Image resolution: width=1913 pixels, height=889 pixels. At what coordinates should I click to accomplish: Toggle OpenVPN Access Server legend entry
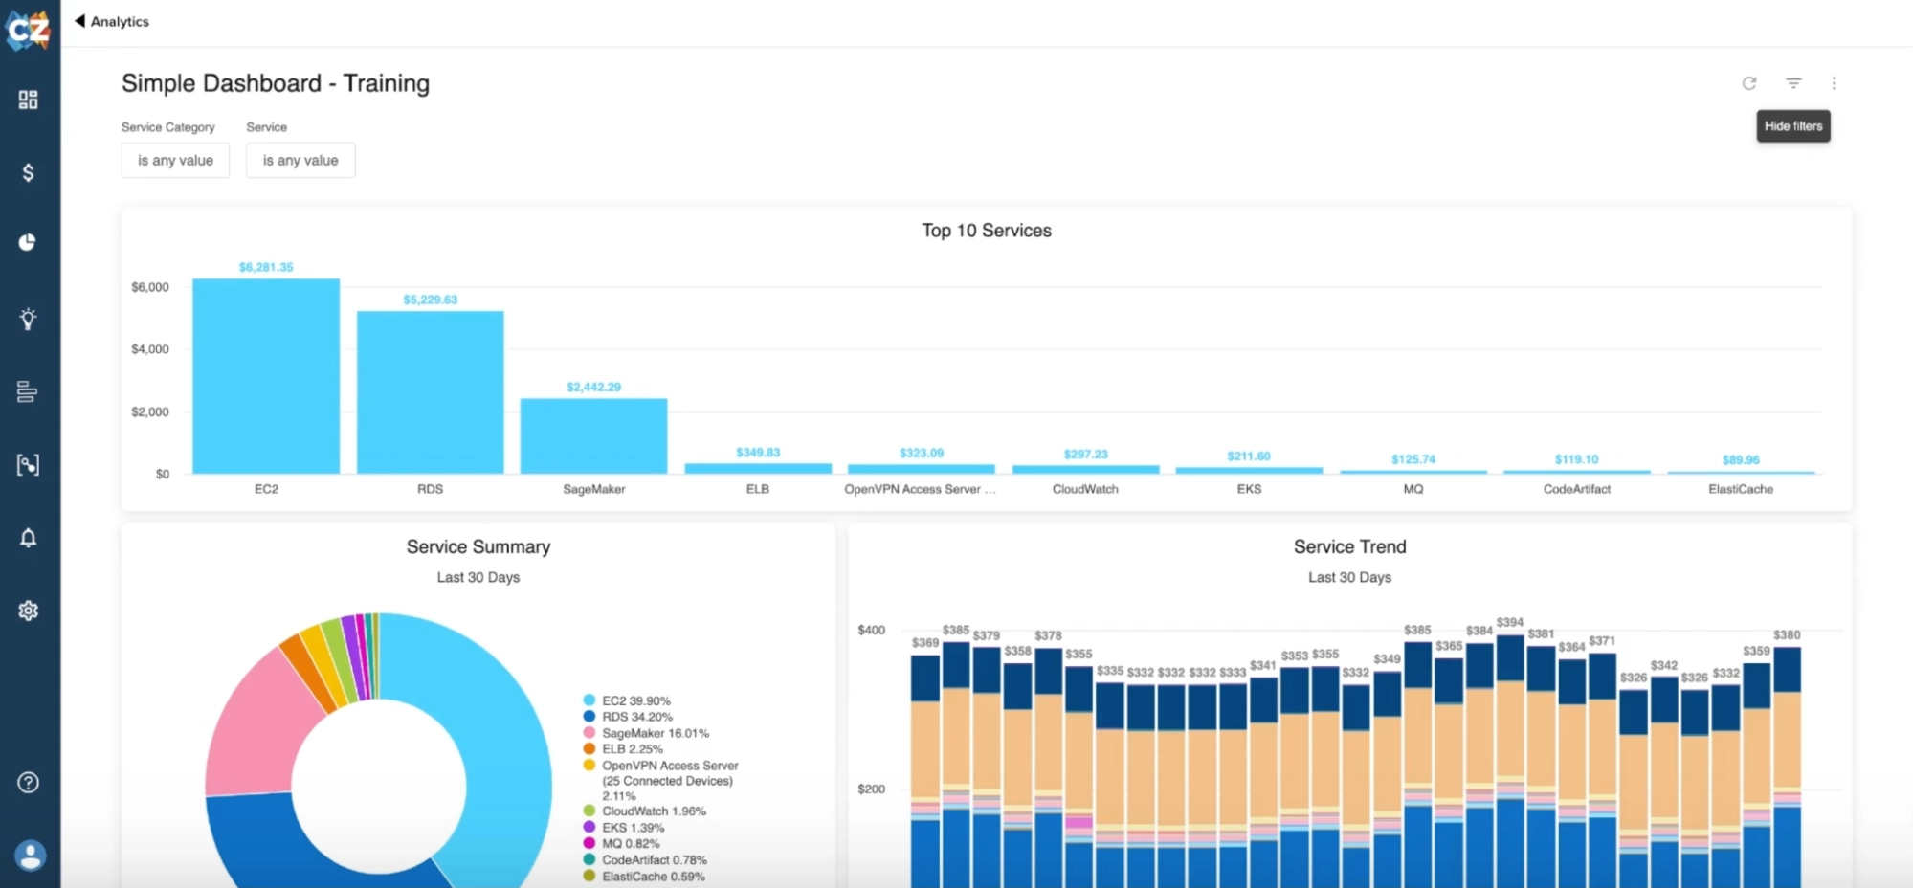coord(661,780)
